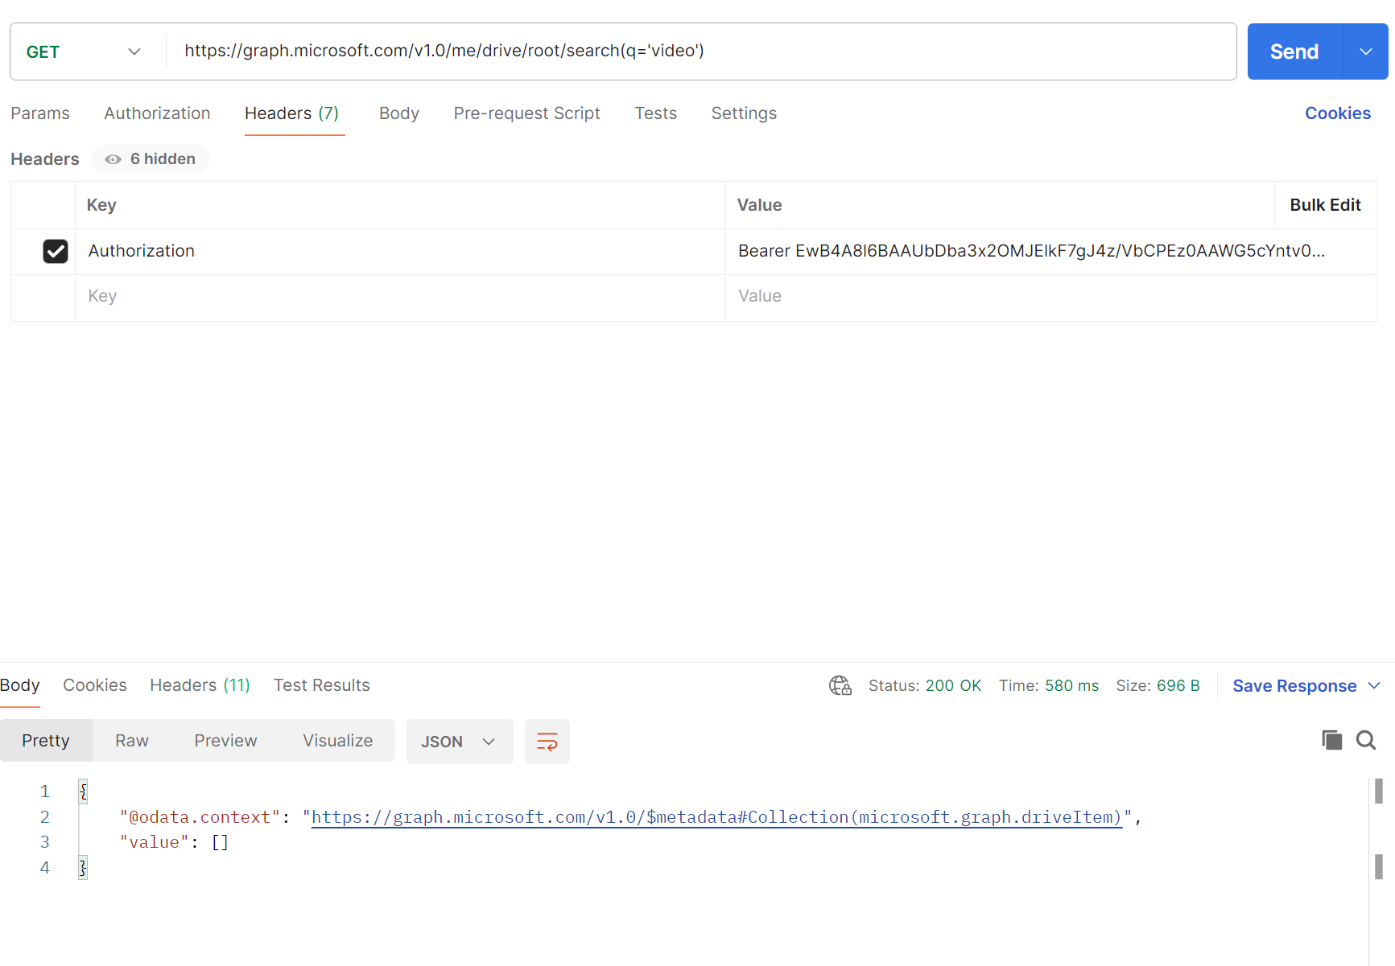Click Bulk Edit for headers
The width and height of the screenshot is (1395, 966).
[1325, 205]
